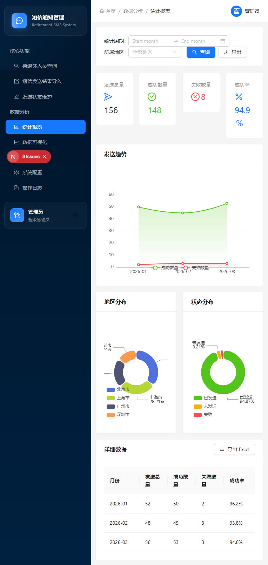Click the logout icon beside 管理员
The height and width of the screenshot is (565, 268).
(x=75, y=215)
